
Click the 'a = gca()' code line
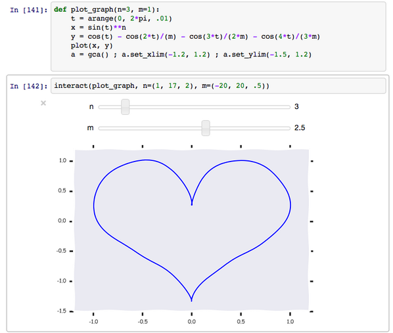pyautogui.click(x=191, y=55)
